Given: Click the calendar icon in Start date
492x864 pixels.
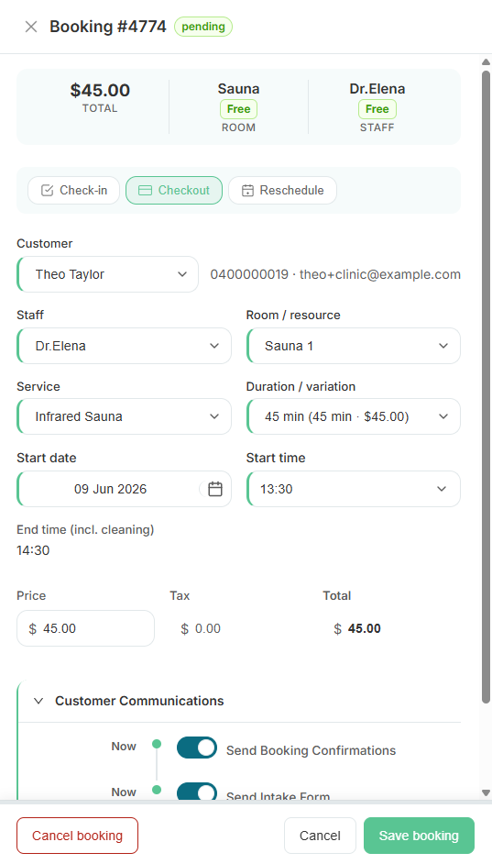Looking at the screenshot, I should pyautogui.click(x=215, y=489).
